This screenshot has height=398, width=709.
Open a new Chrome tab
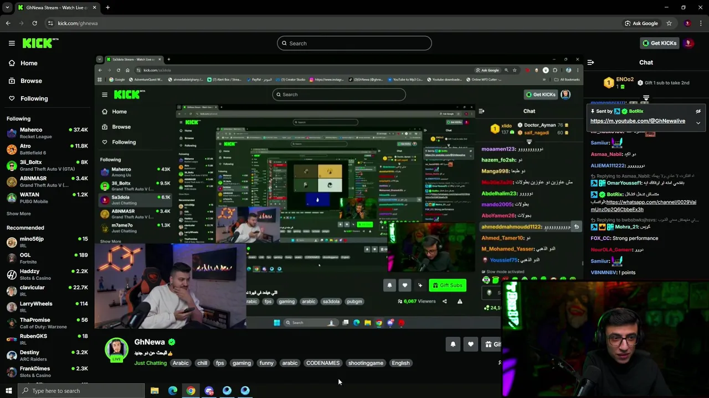(x=107, y=8)
